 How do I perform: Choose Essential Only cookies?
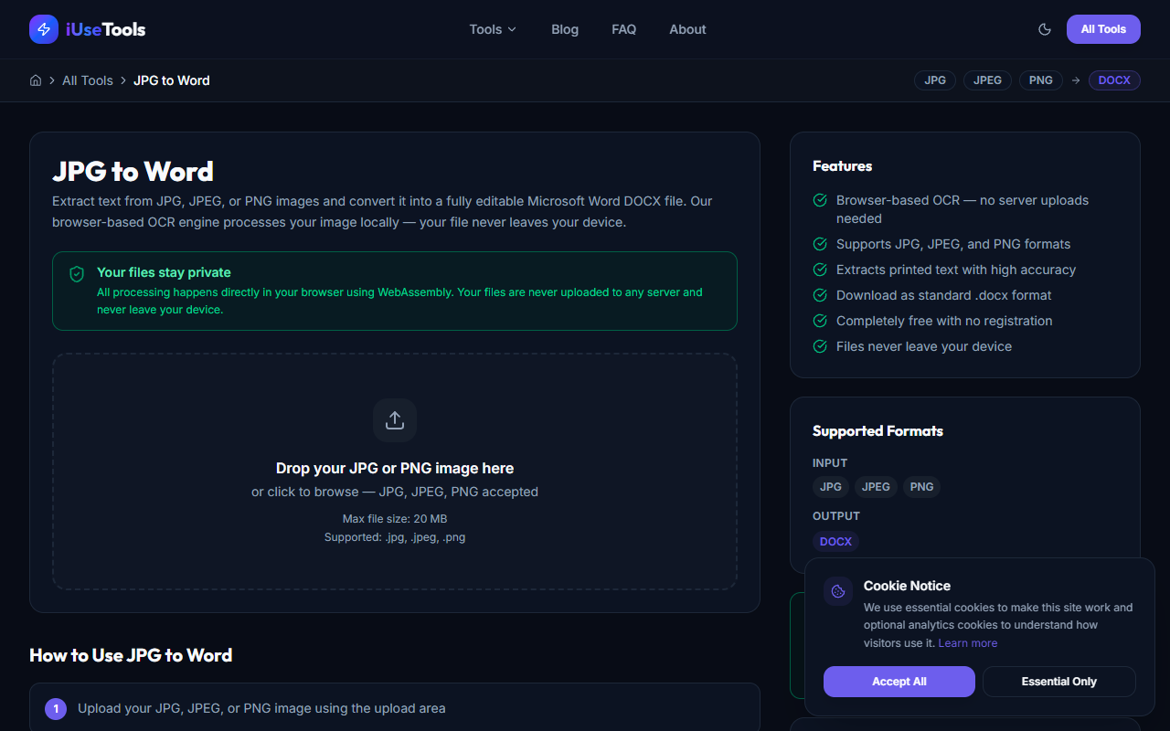point(1058,681)
